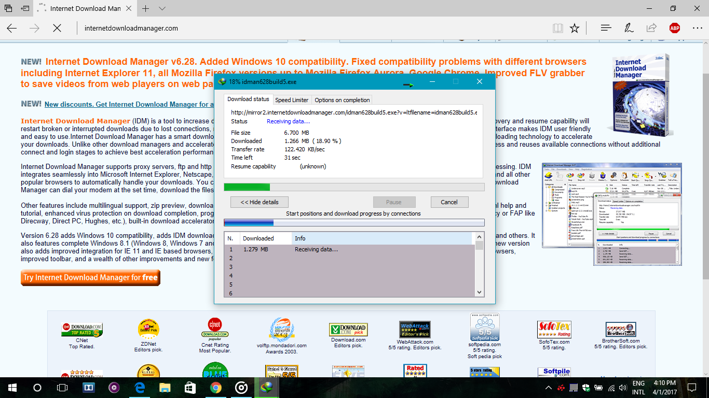709x398 pixels.
Task: Open the Options on completion tab
Action: (x=342, y=100)
